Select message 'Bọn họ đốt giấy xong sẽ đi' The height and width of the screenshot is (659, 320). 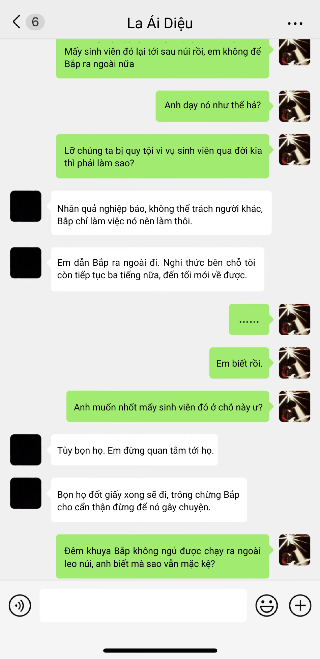coord(149,500)
